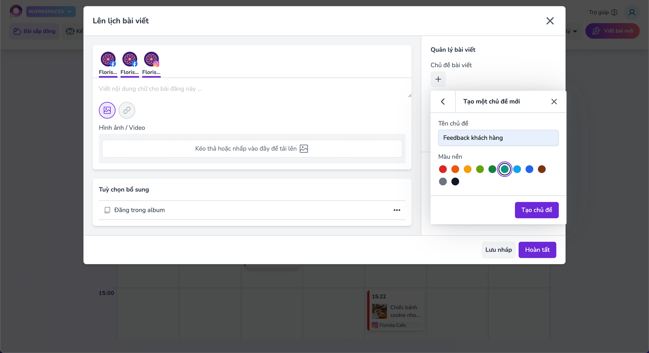This screenshot has height=353, width=649.
Task: Click the 15:00 time label in calendar
Action: click(106, 293)
